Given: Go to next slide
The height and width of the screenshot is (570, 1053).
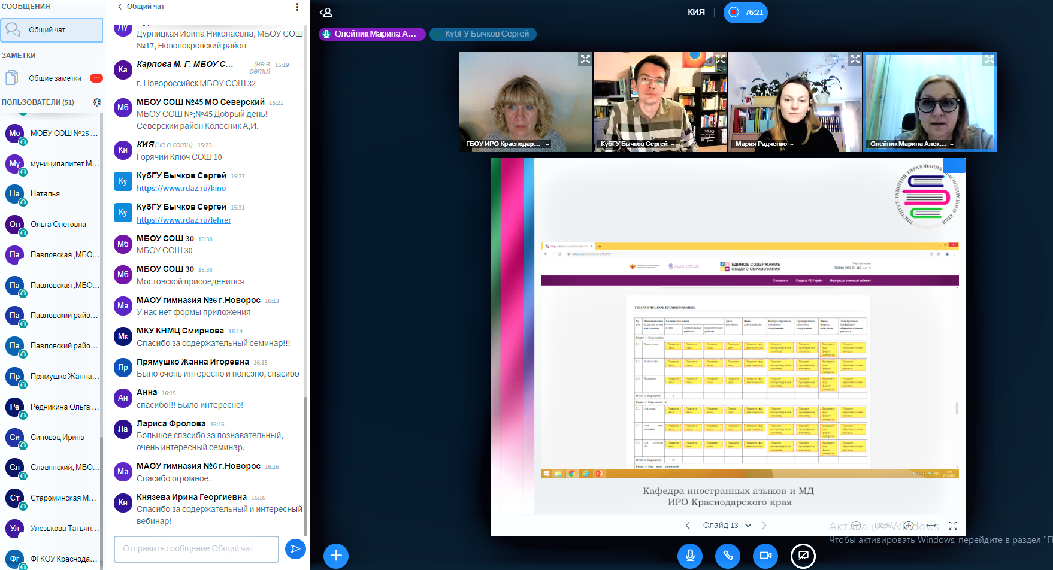Looking at the screenshot, I should pyautogui.click(x=764, y=526).
